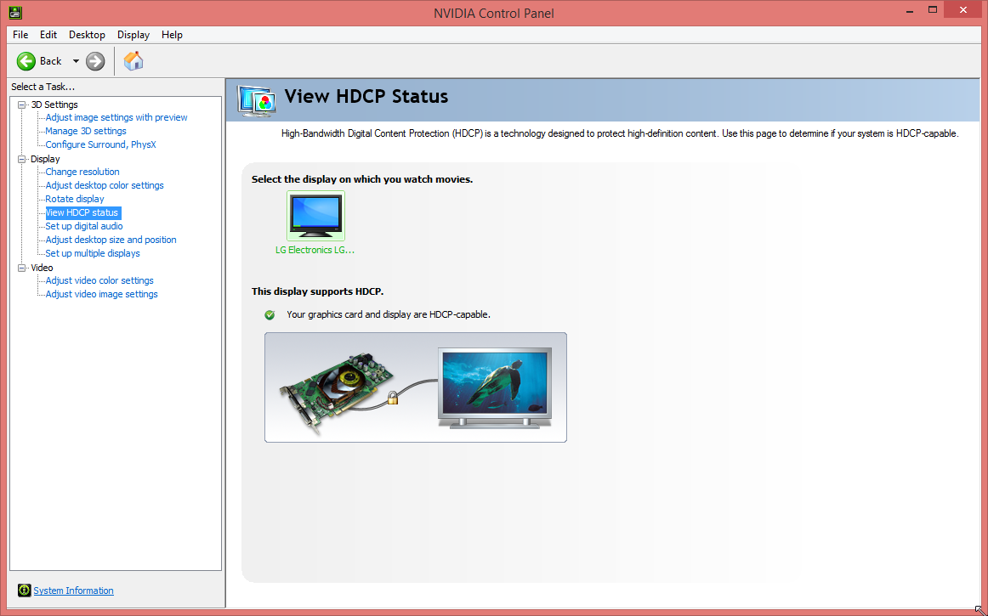Click the View HDCP Status header icon
The image size is (988, 616).
click(257, 100)
